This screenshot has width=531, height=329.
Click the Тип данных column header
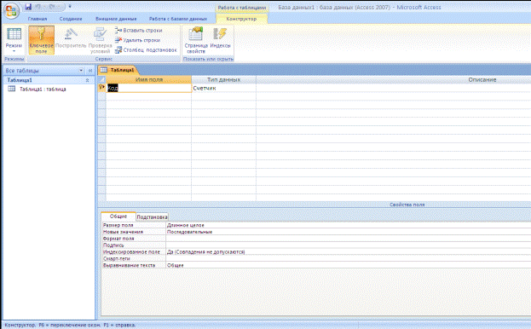click(224, 80)
